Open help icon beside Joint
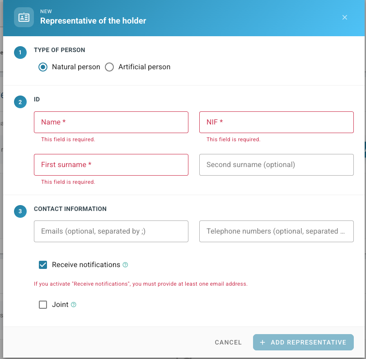This screenshot has width=366, height=359. point(74,305)
